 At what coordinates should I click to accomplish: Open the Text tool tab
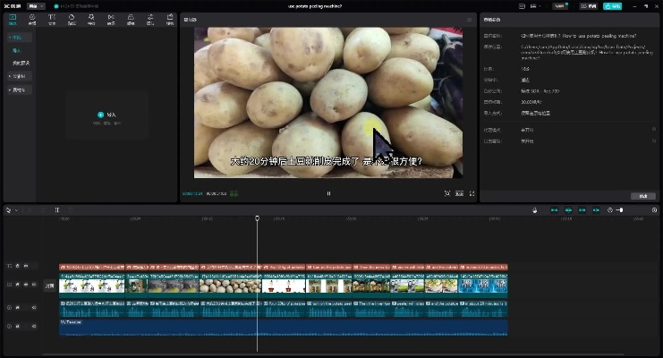(52, 18)
